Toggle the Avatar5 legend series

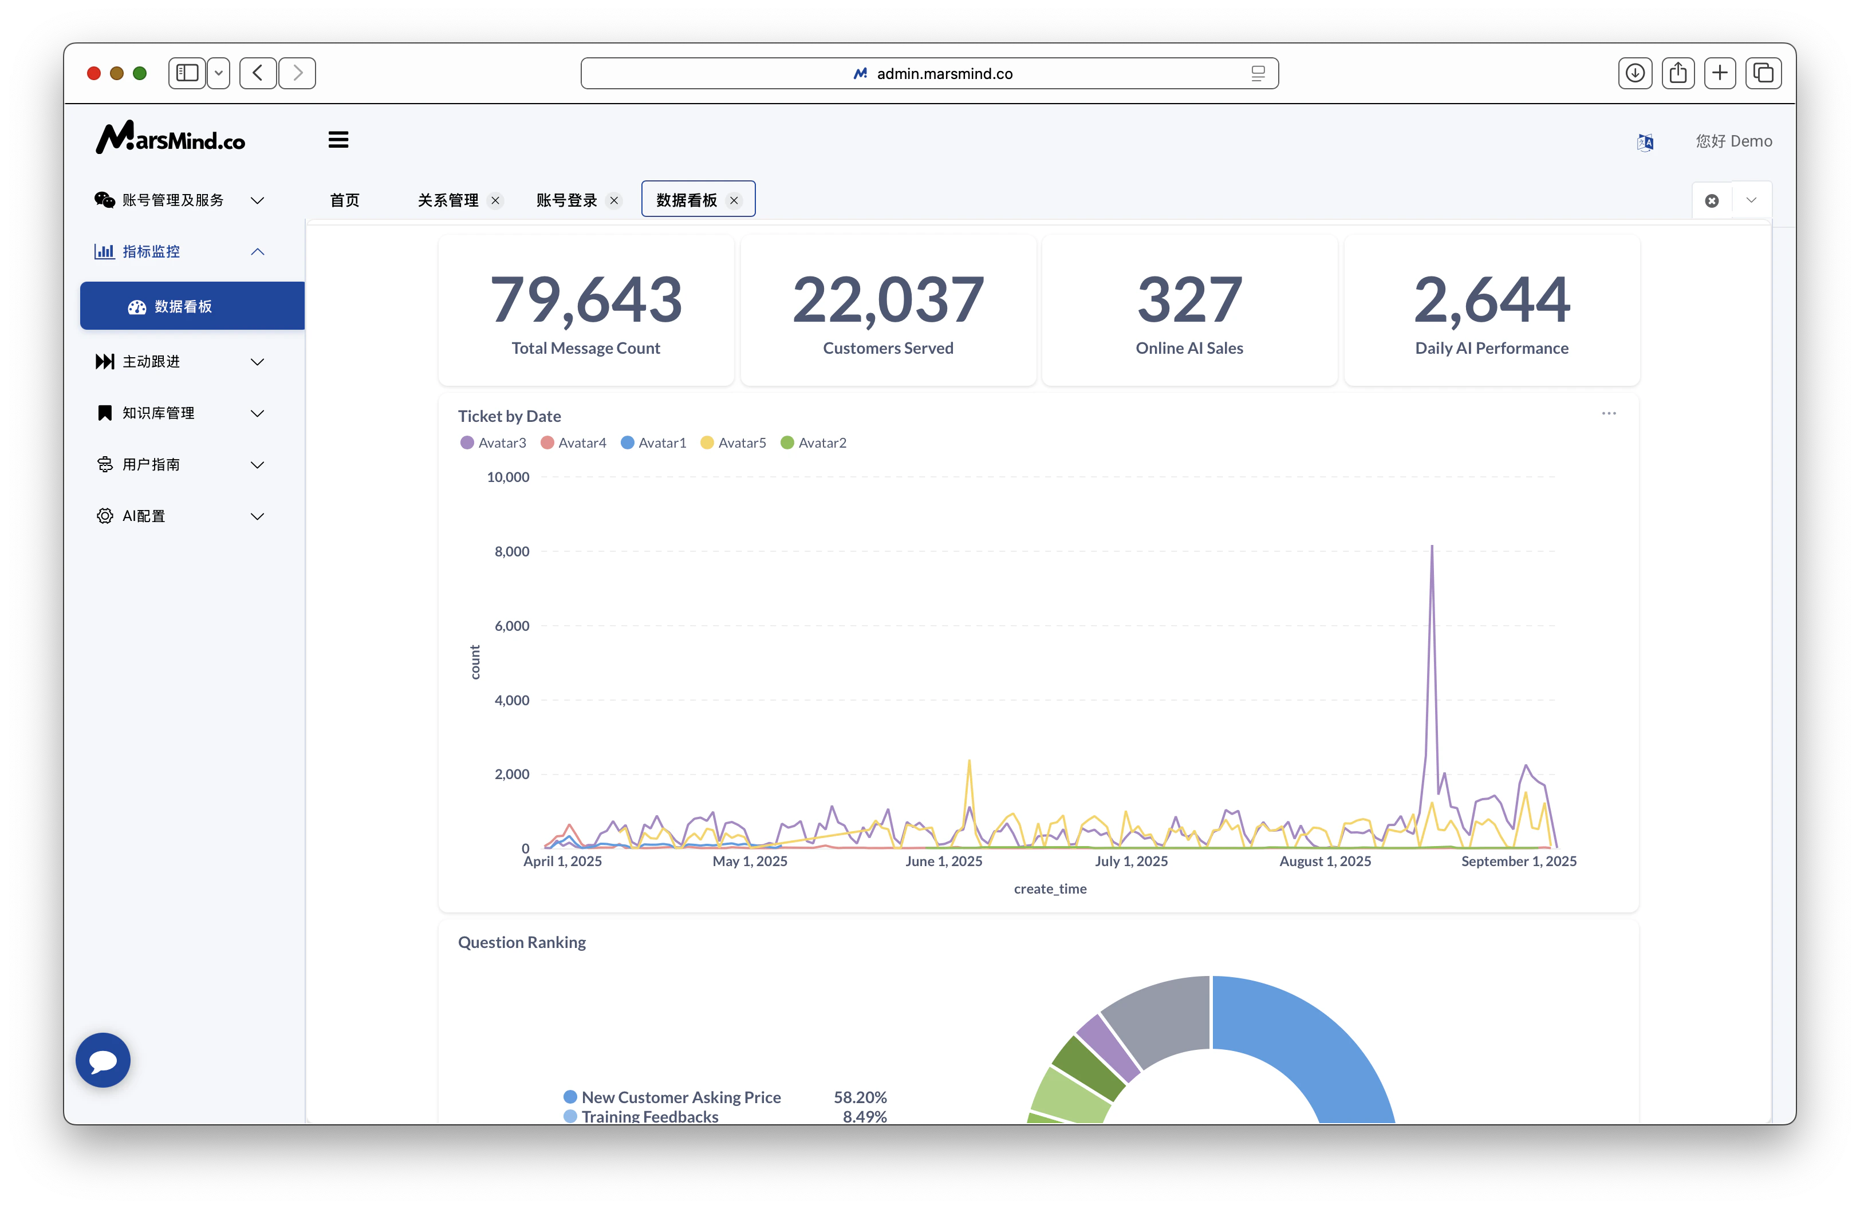734,443
